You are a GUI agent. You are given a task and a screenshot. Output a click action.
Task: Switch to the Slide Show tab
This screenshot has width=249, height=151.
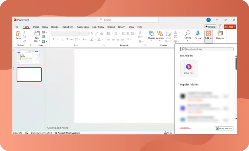click(x=98, y=27)
